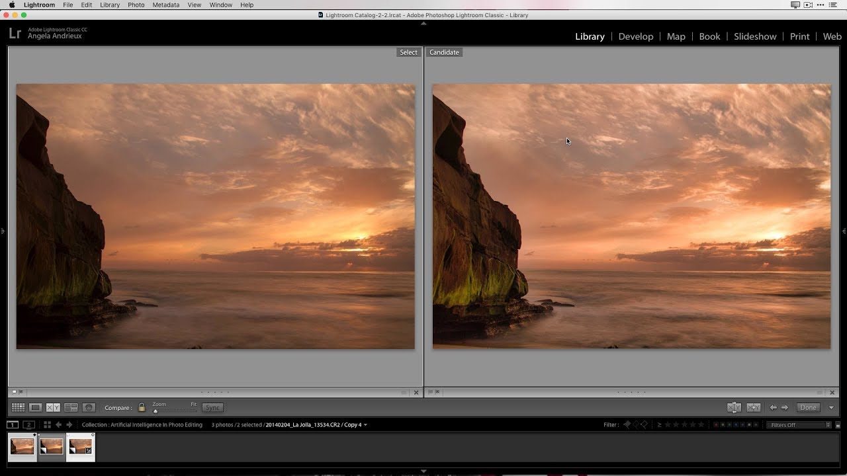Filter by flagged photos

click(627, 424)
